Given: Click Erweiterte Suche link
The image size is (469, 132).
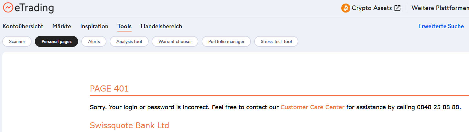Looking at the screenshot, I should (441, 26).
